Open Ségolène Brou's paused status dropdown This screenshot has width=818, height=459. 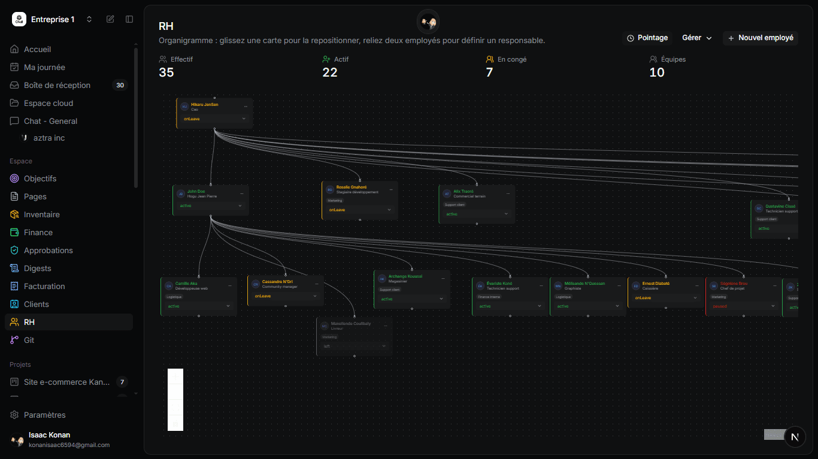pyautogui.click(x=744, y=306)
